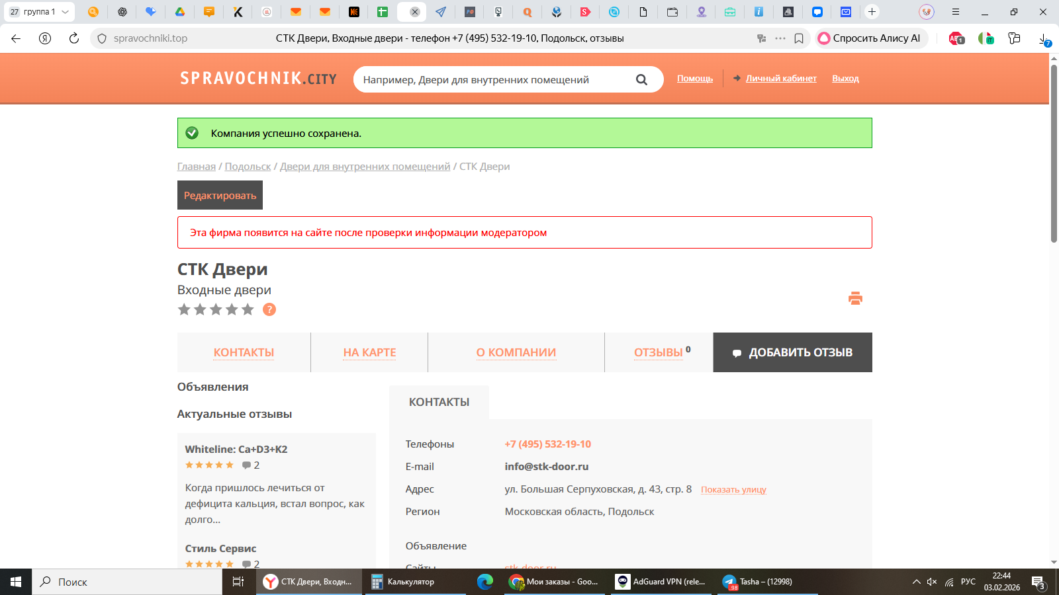The image size is (1059, 595).
Task: Click the fifth rating star of СТК Двери
Action: point(248,309)
